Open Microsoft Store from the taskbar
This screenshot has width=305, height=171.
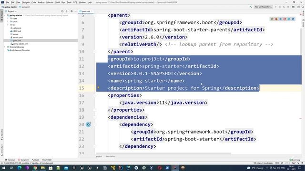point(51,168)
